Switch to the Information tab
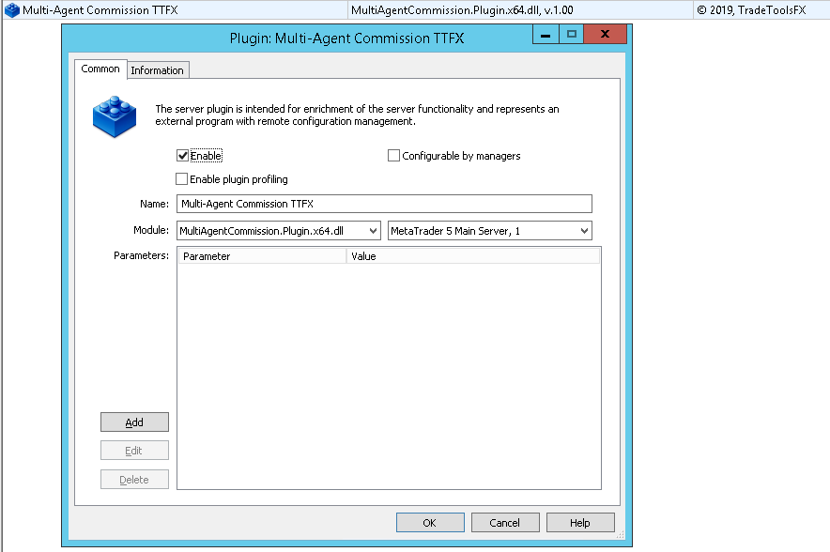The height and width of the screenshot is (552, 830). coord(157,70)
